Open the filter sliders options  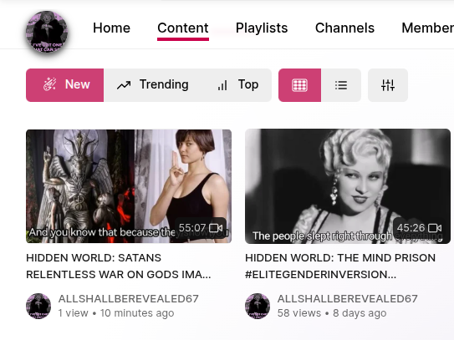[388, 85]
